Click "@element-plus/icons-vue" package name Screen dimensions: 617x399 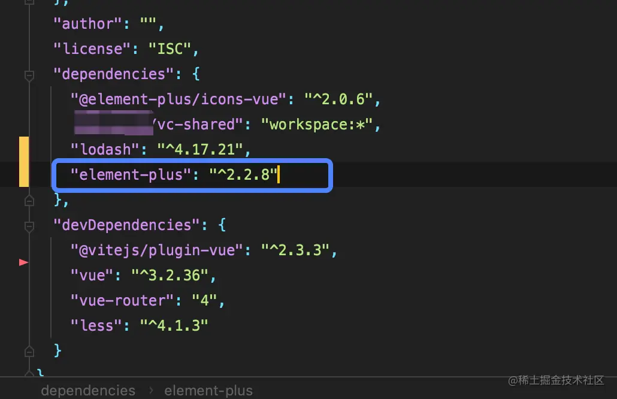point(179,99)
